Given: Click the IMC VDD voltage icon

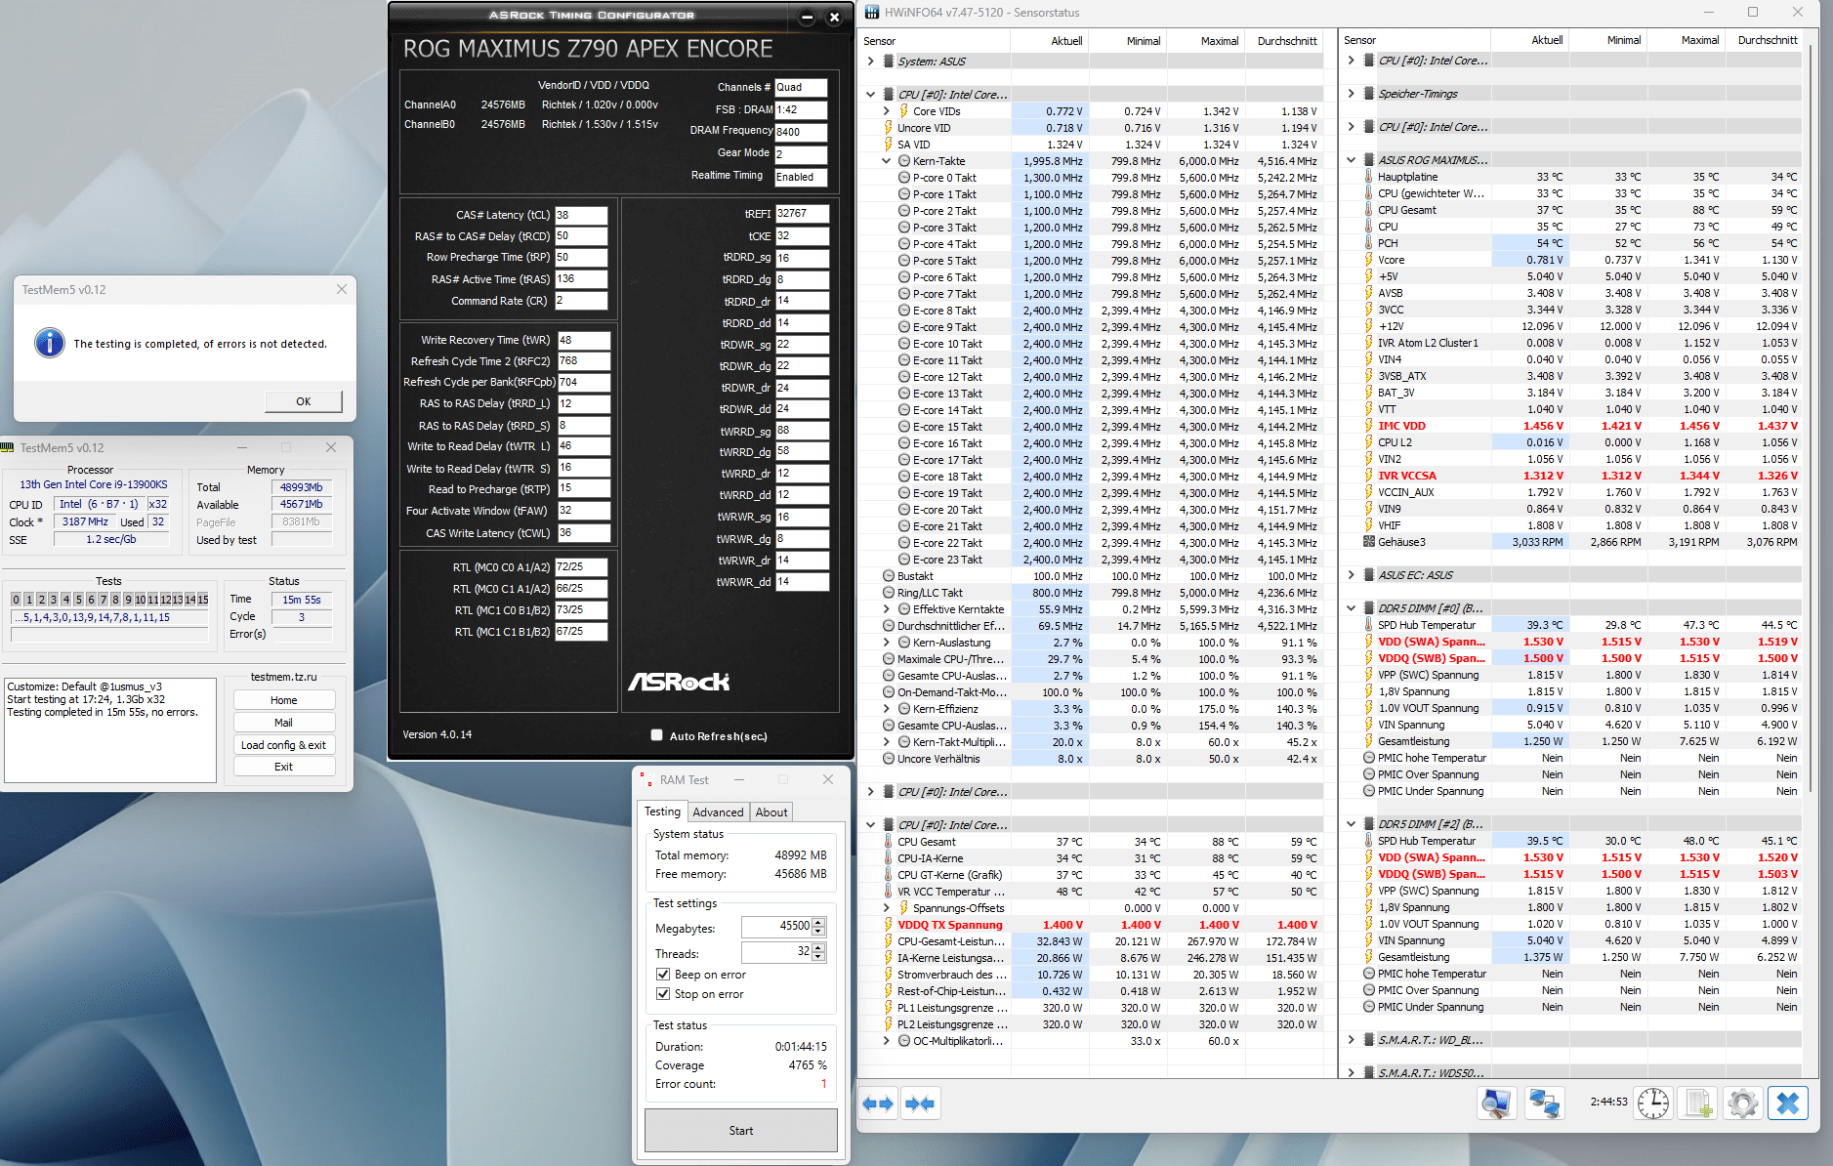Looking at the screenshot, I should pyautogui.click(x=1368, y=426).
